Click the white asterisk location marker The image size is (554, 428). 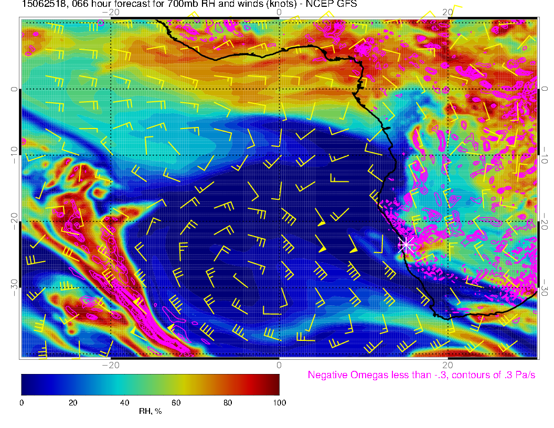[406, 244]
